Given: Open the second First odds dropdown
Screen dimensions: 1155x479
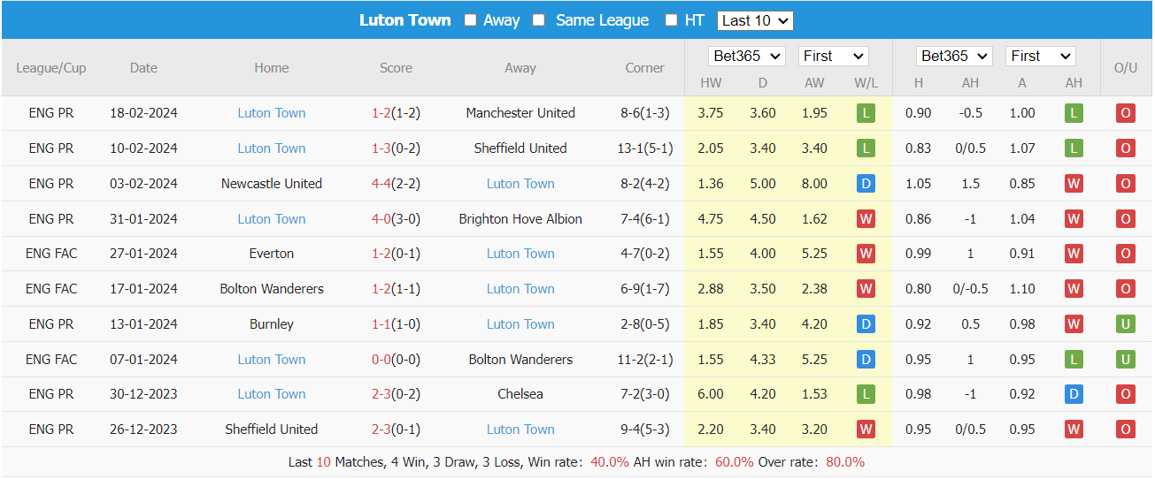Looking at the screenshot, I should click(1040, 57).
